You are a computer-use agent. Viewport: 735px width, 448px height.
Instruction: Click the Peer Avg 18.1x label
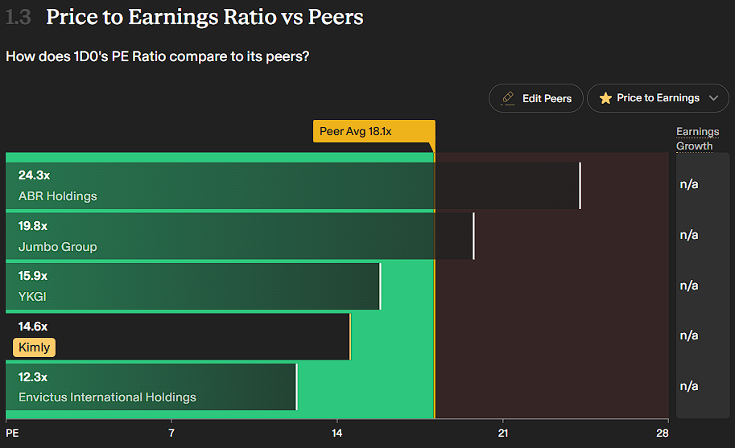coord(373,131)
